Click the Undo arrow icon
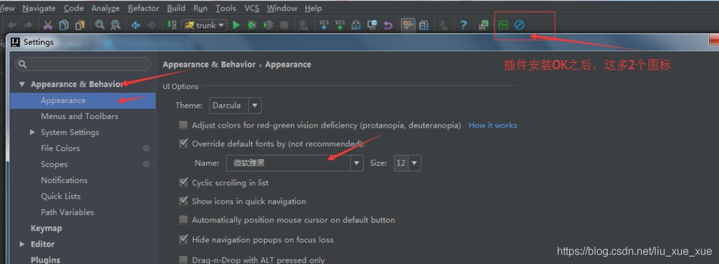The image size is (719, 264). click(x=13, y=25)
